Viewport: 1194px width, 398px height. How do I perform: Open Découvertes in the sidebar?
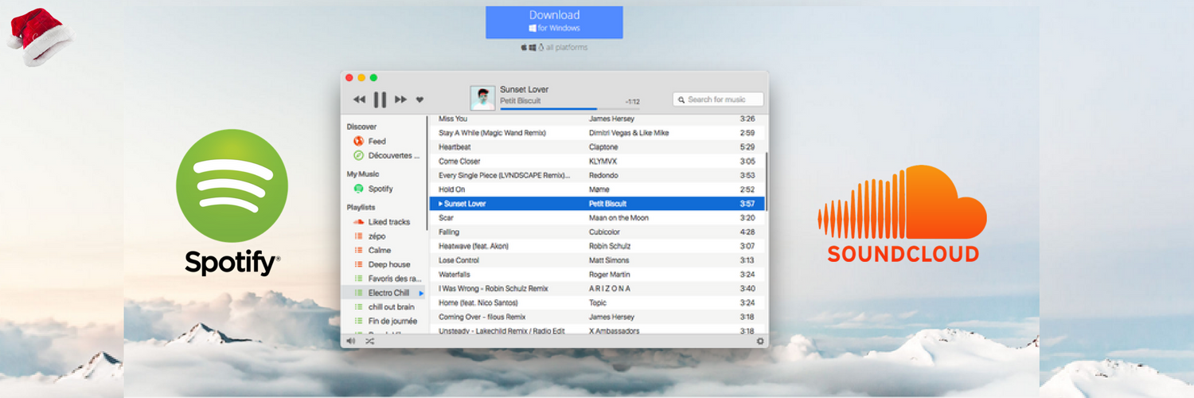tap(387, 155)
